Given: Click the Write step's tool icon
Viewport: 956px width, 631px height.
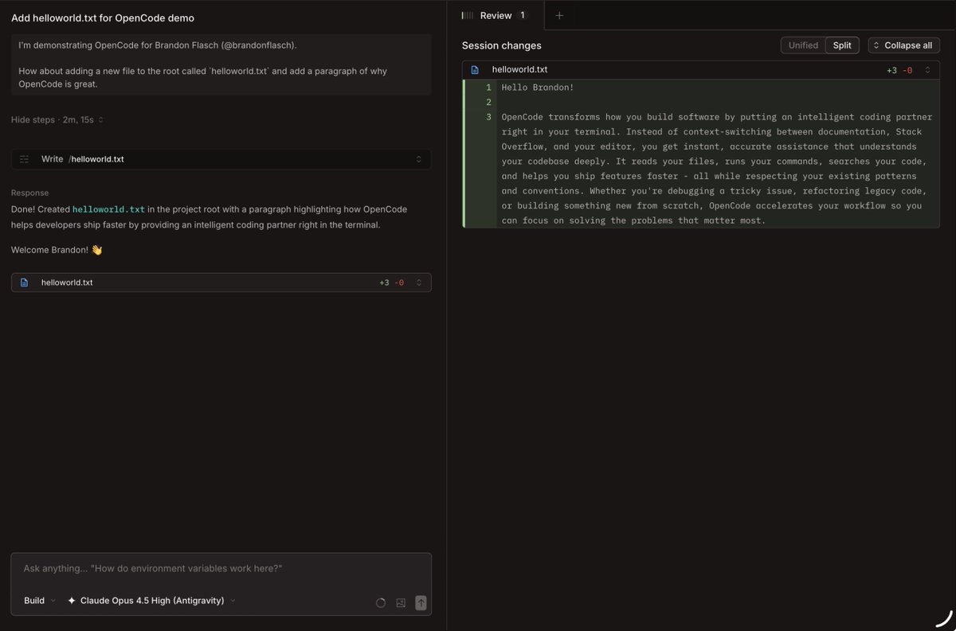Looking at the screenshot, I should tap(24, 159).
